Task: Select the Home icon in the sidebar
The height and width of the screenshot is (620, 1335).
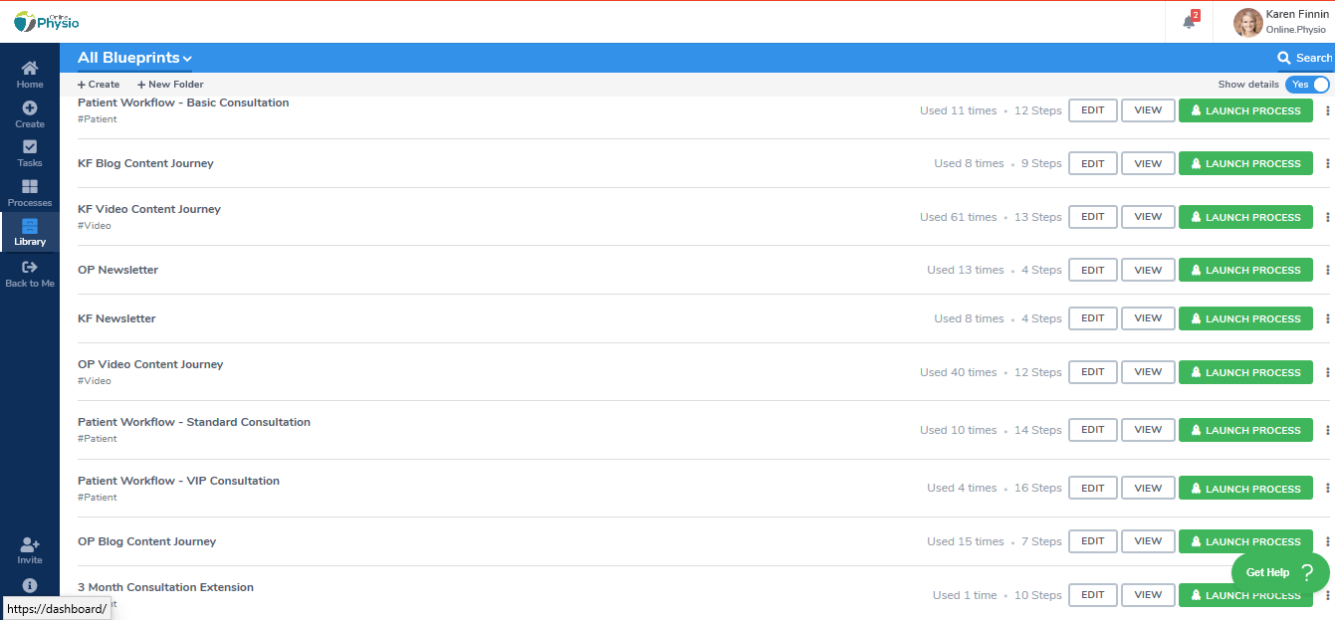Action: [29, 70]
